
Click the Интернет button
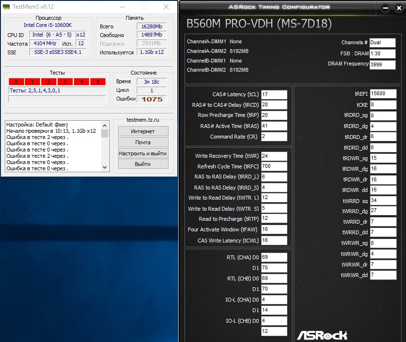(x=143, y=131)
